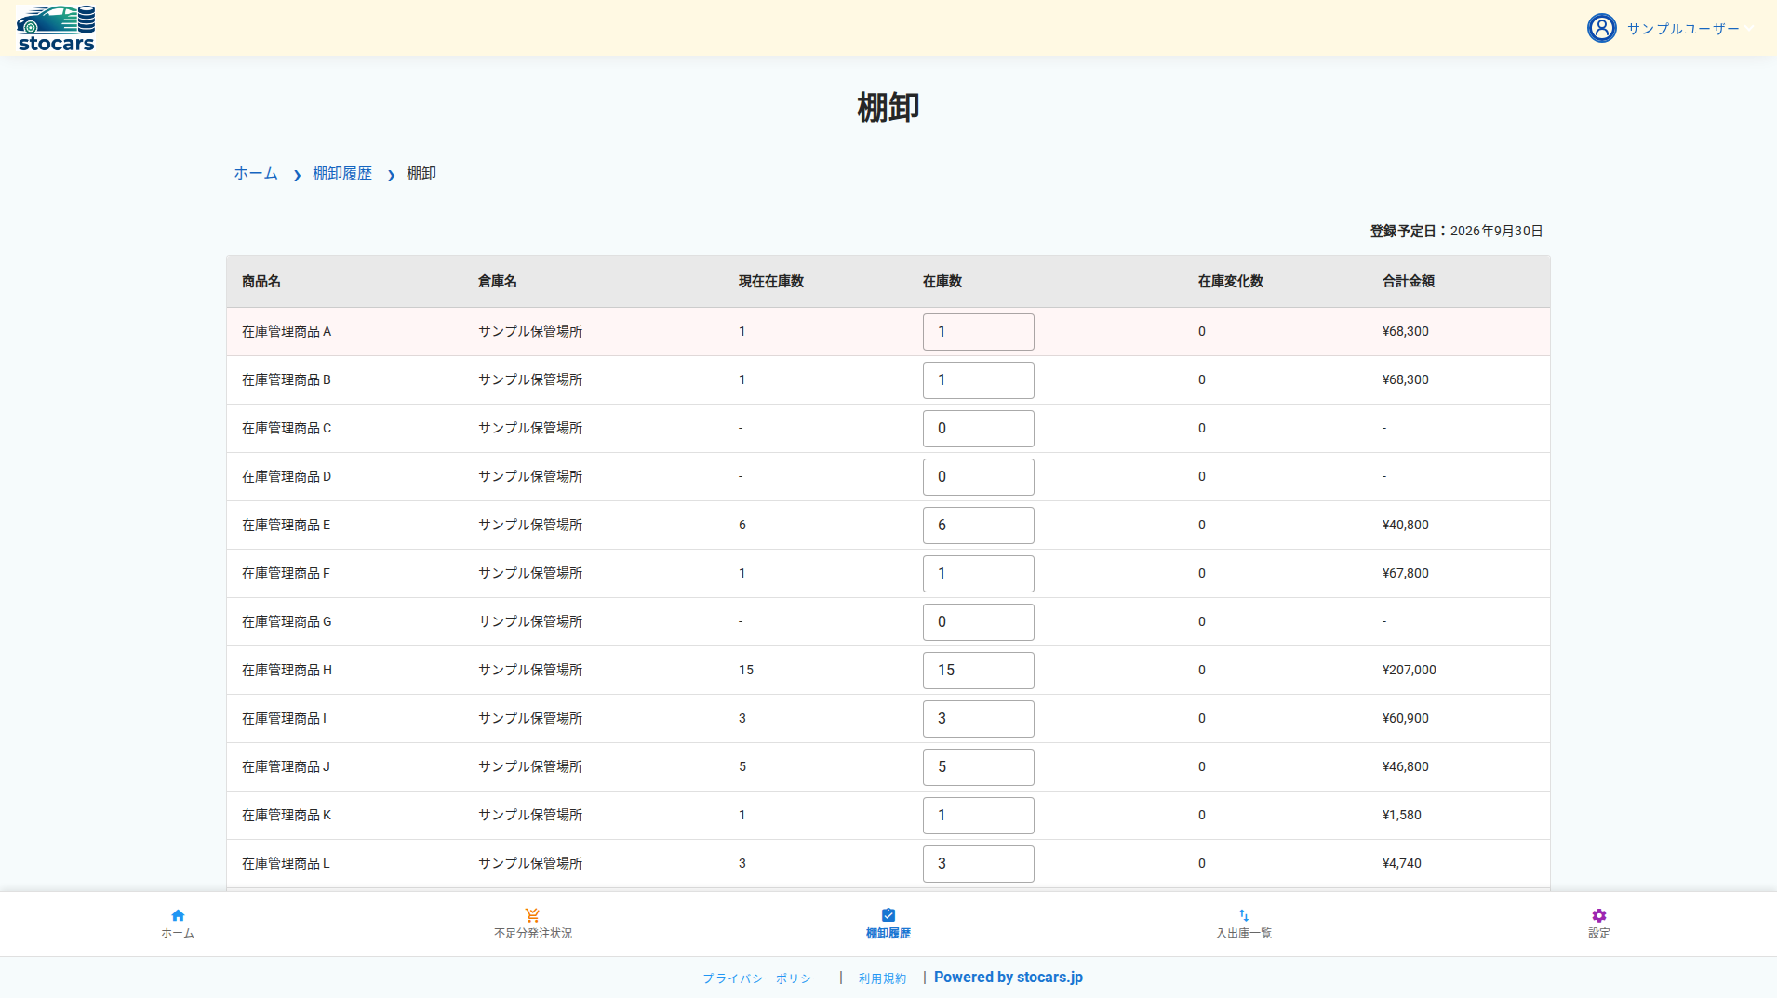Click the Powered by stocars.jp link
Viewport: 1777px width, 998px height.
[x=1009, y=978]
